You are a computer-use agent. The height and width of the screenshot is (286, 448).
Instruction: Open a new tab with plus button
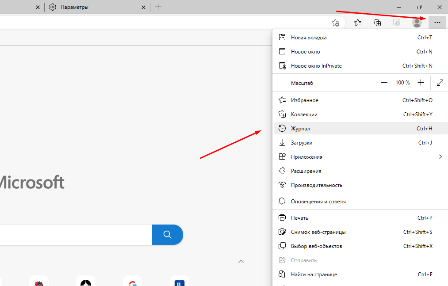(158, 7)
